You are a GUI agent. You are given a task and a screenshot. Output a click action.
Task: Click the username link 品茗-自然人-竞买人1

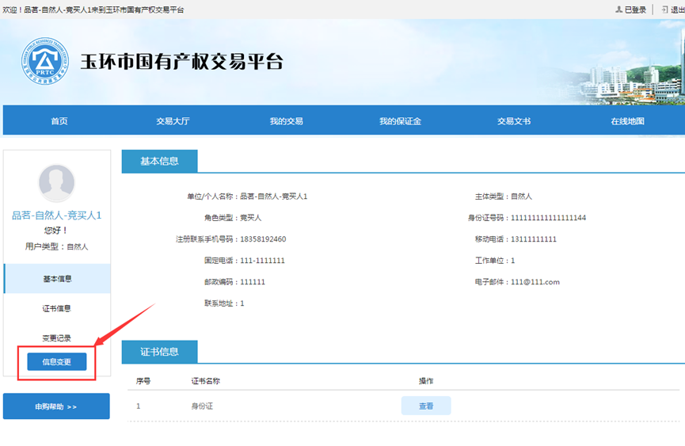point(57,215)
